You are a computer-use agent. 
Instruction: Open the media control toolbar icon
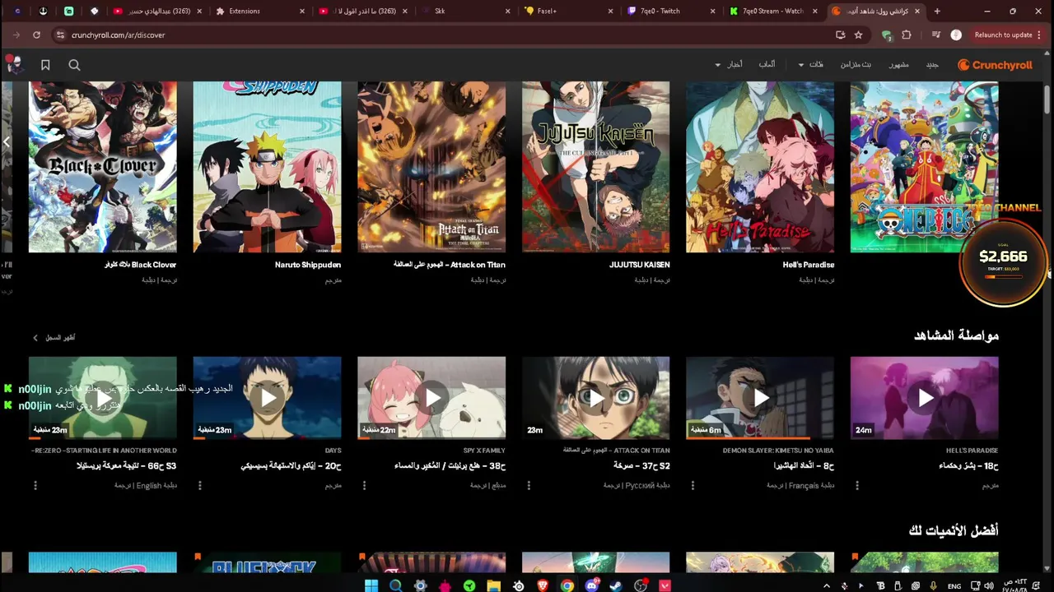click(936, 35)
